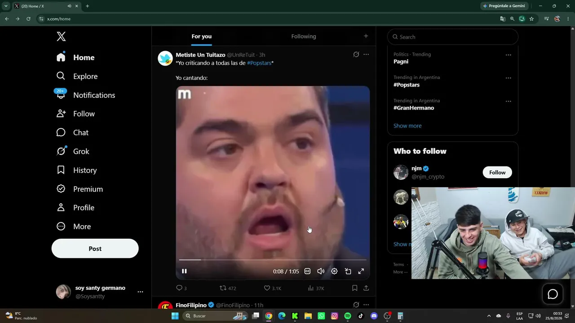Open Notifications in the sidebar
This screenshot has height=323, width=575.
[x=85, y=95]
